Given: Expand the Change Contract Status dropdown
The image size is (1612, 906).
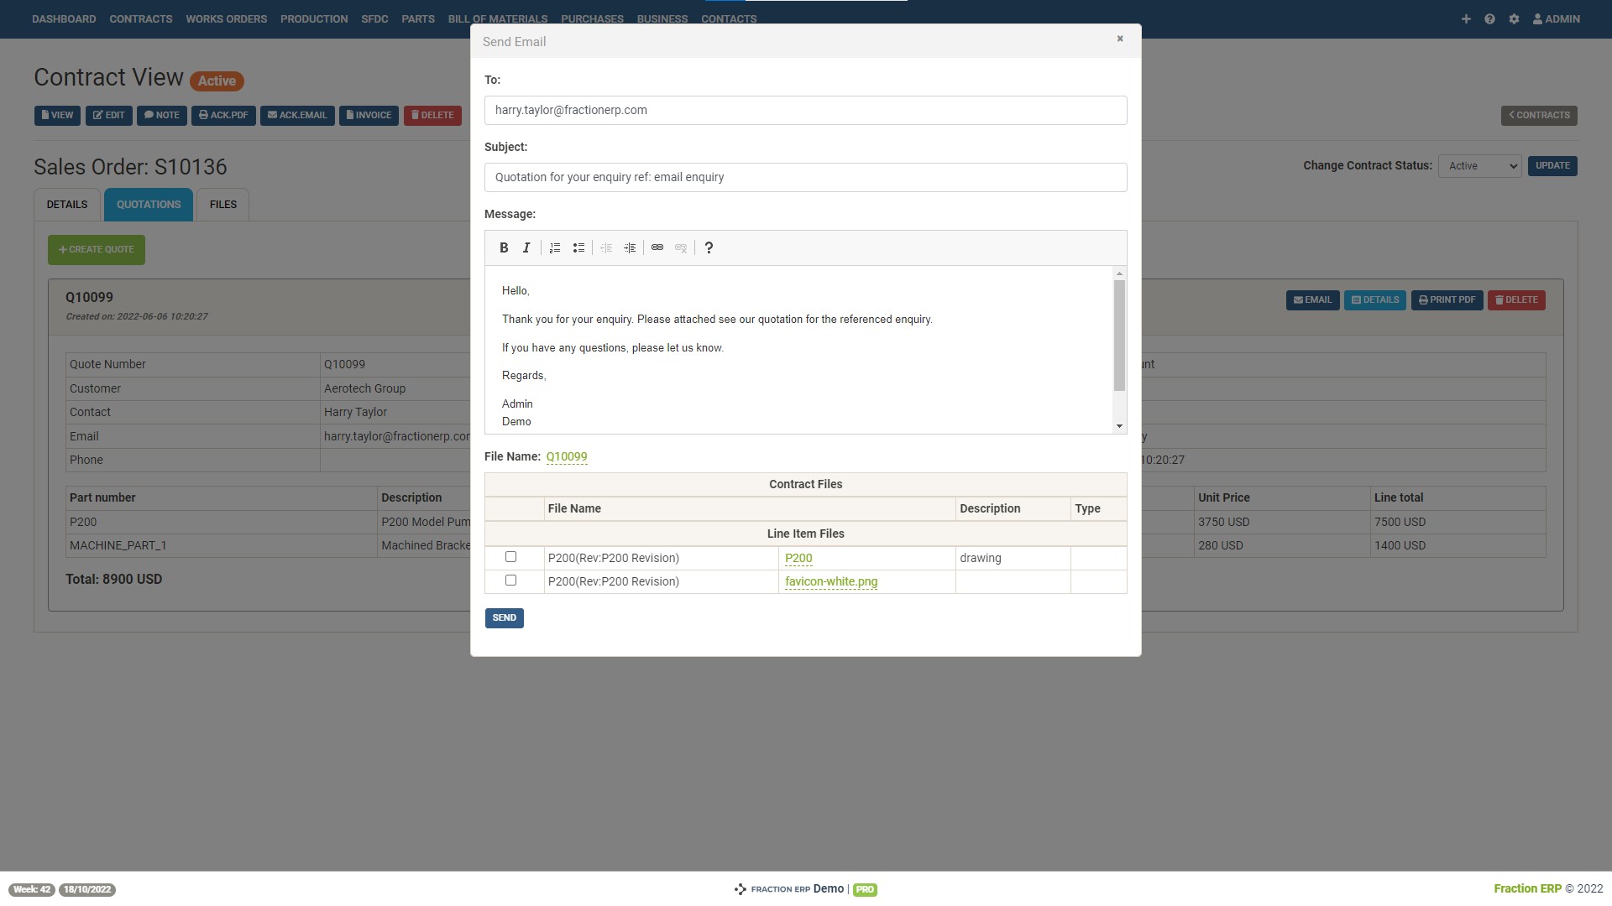Looking at the screenshot, I should (x=1483, y=166).
